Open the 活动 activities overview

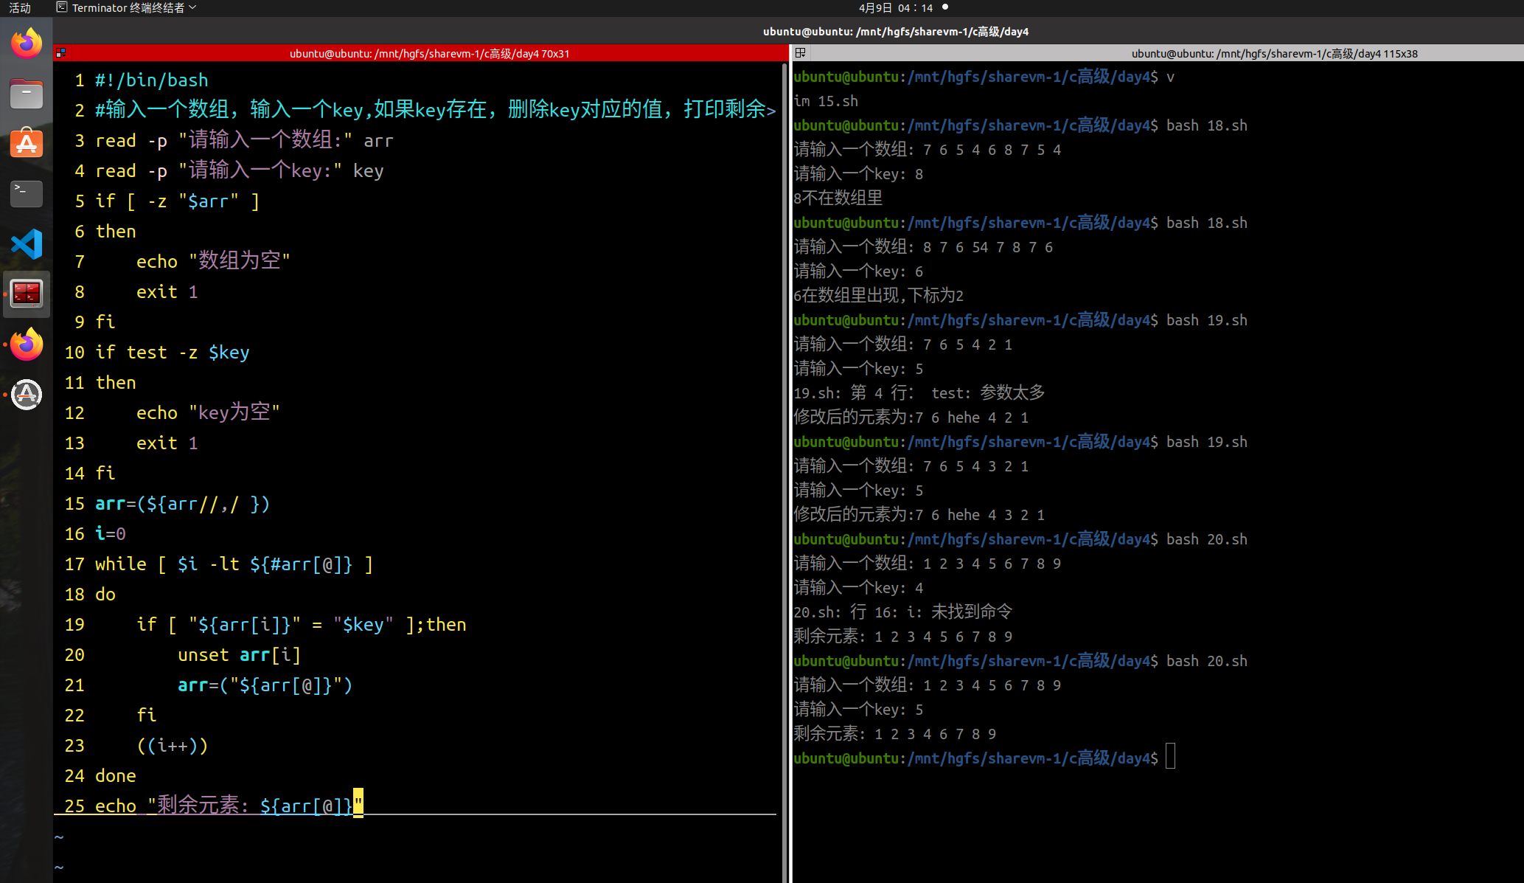[x=20, y=8]
